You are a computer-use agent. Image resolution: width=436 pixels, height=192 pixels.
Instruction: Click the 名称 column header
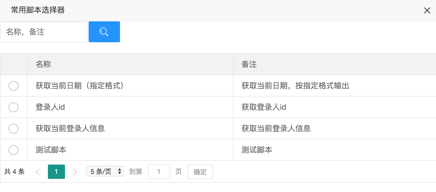(43, 64)
